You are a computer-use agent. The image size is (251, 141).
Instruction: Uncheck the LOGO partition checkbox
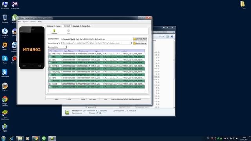(50, 75)
